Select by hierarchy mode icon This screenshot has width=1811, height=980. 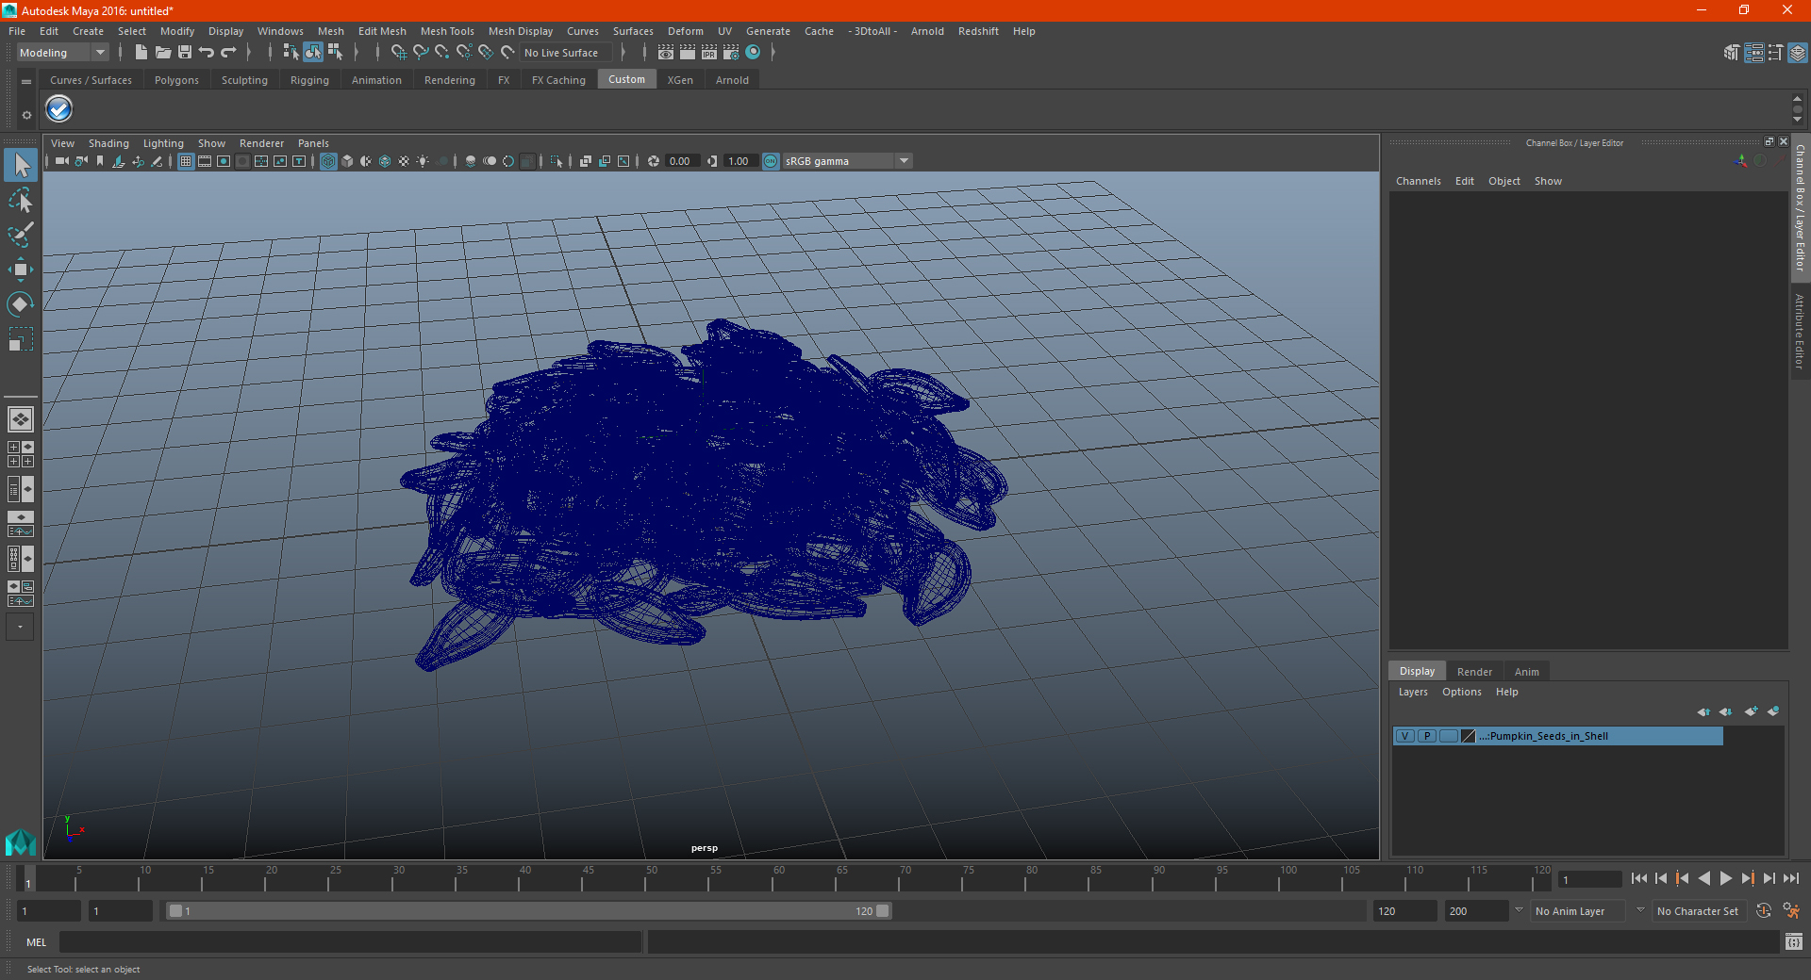point(291,53)
